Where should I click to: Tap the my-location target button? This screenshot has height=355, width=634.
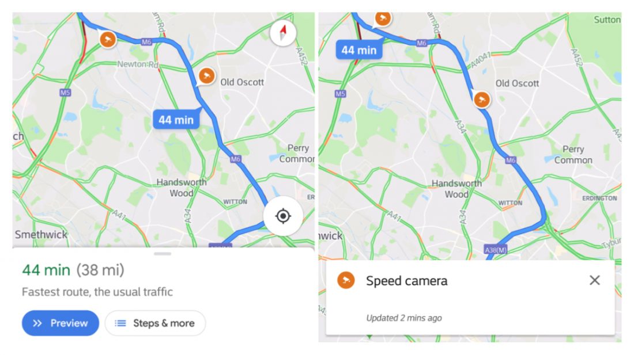point(283,216)
